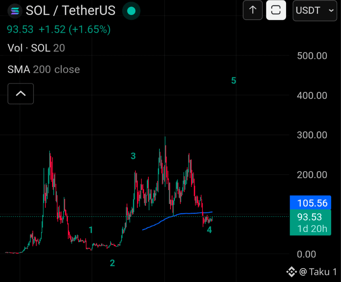Click the 400.00 price axis label

point(312,95)
